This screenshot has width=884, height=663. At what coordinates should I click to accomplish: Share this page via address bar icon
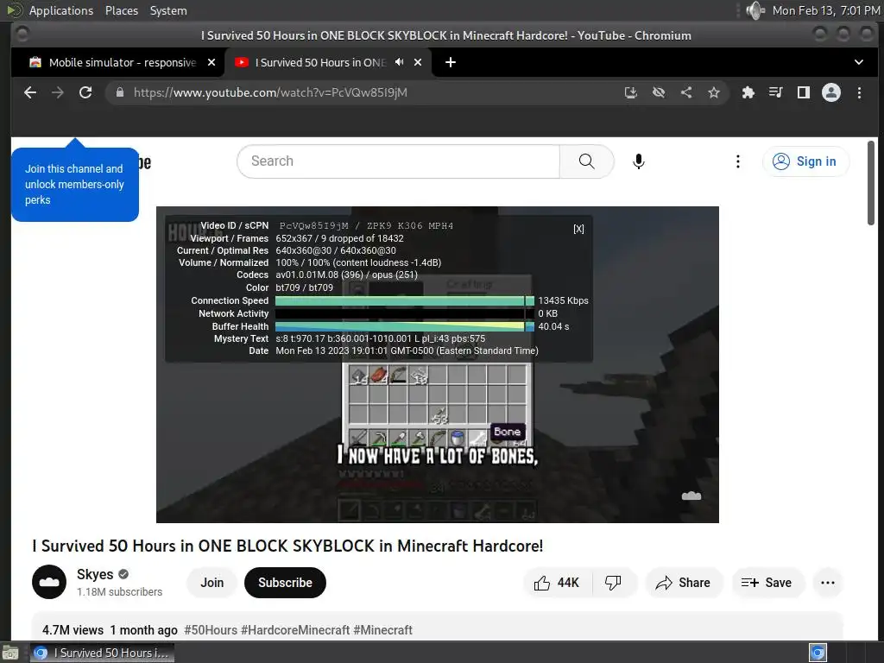686,92
